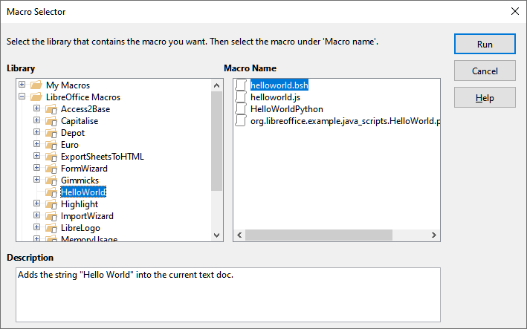
Task: Expand the My Macros node
Action: (x=22, y=84)
